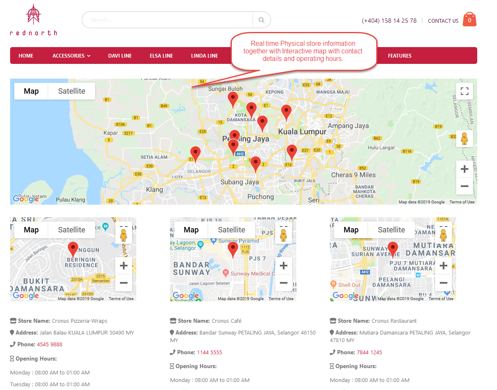
Task: Zoom out on the main map
Action: pos(464,186)
